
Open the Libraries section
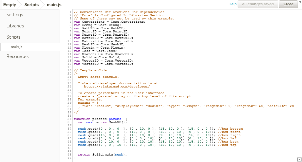[15, 26]
